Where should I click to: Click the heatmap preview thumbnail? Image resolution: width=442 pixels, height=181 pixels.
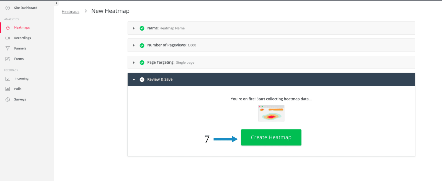tap(271, 113)
